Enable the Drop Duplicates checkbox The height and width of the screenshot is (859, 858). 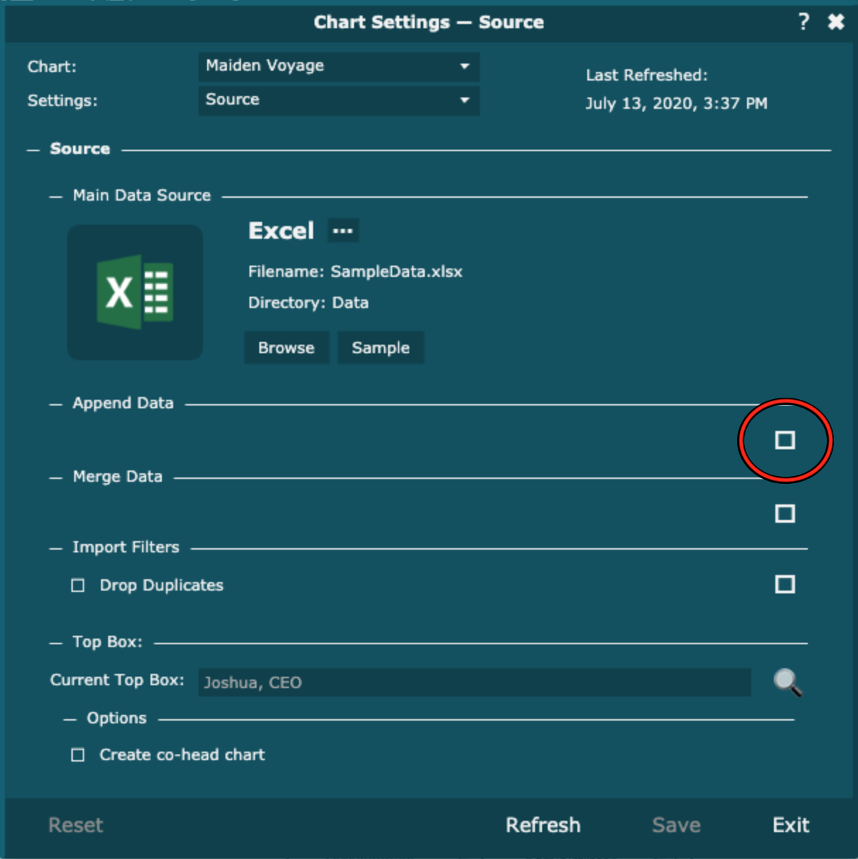(78, 586)
